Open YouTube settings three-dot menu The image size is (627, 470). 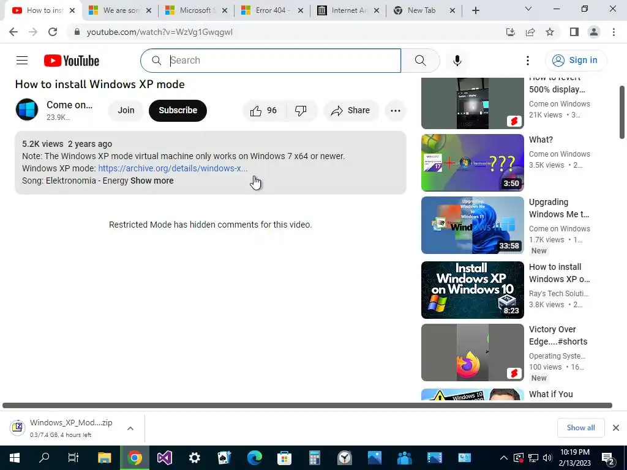click(x=527, y=61)
